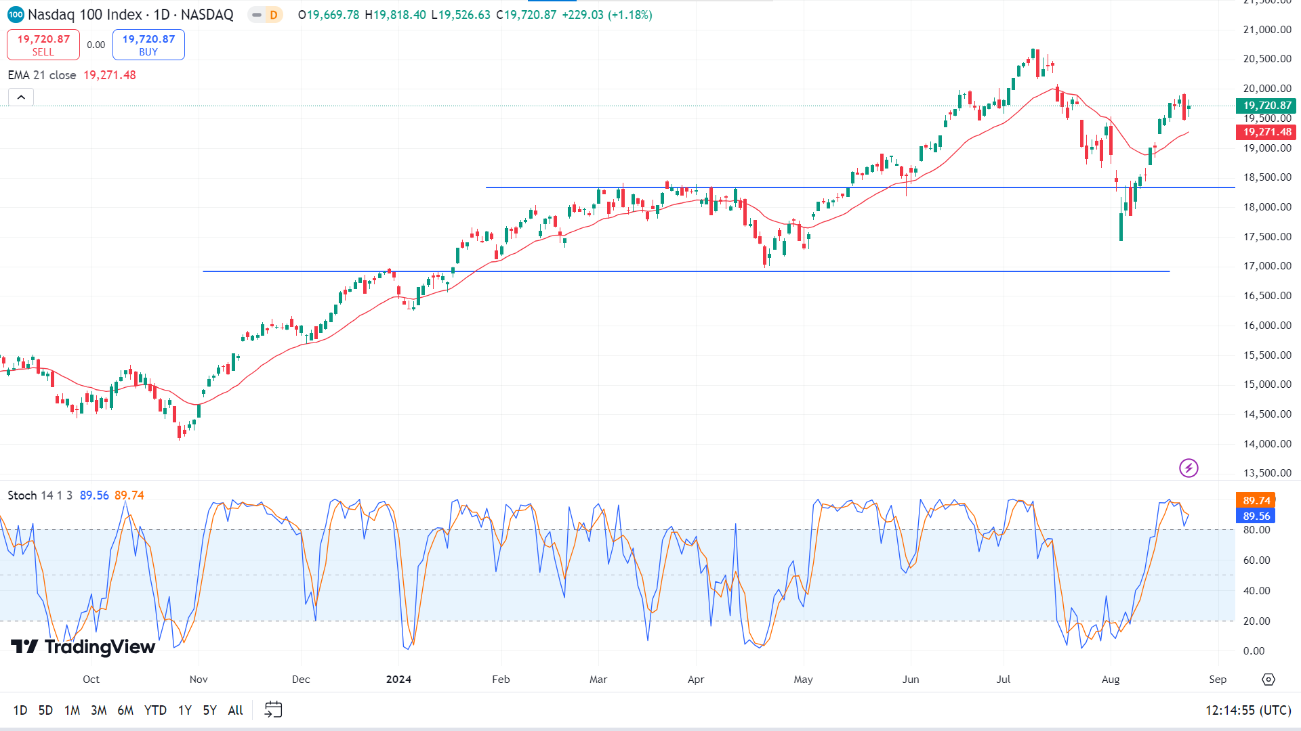
Task: Click the 20.00 stochastic scale label
Action: (x=1256, y=621)
